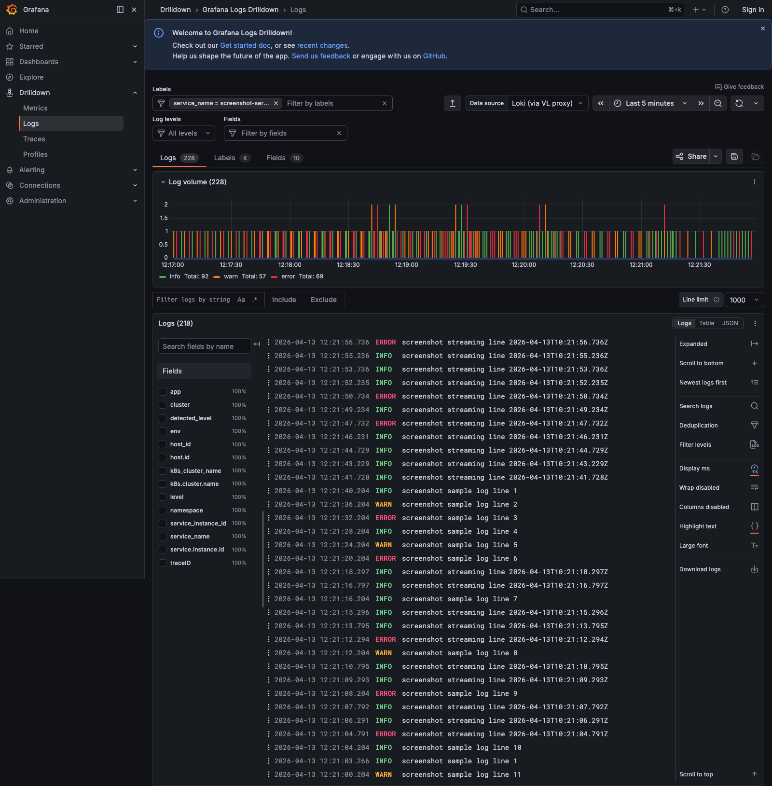Open the Line limit 1000 dropdown
Screen dimensions: 772x786
(744, 300)
